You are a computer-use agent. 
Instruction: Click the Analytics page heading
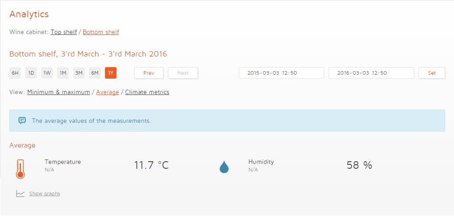click(29, 14)
